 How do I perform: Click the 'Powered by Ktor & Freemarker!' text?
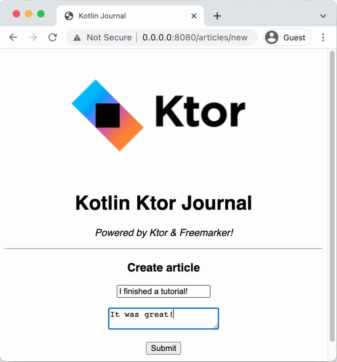click(x=164, y=233)
